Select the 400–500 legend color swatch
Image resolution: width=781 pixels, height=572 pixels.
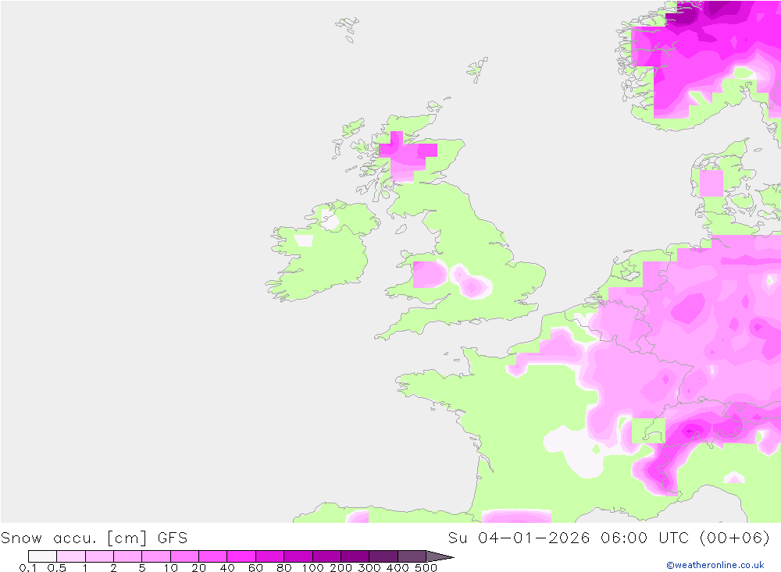click(x=412, y=556)
